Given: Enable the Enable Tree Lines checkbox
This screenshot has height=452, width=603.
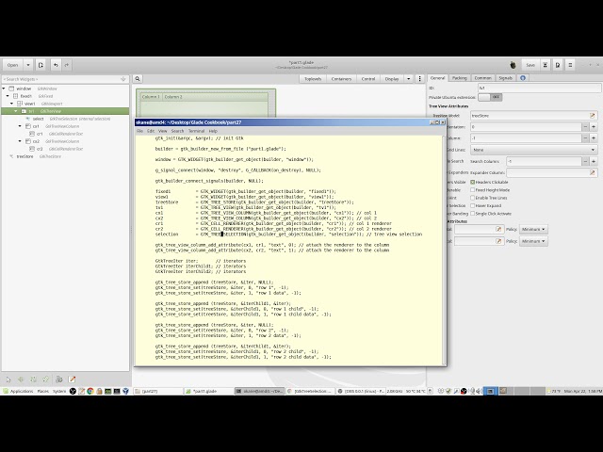Looking at the screenshot, I should (x=473, y=198).
